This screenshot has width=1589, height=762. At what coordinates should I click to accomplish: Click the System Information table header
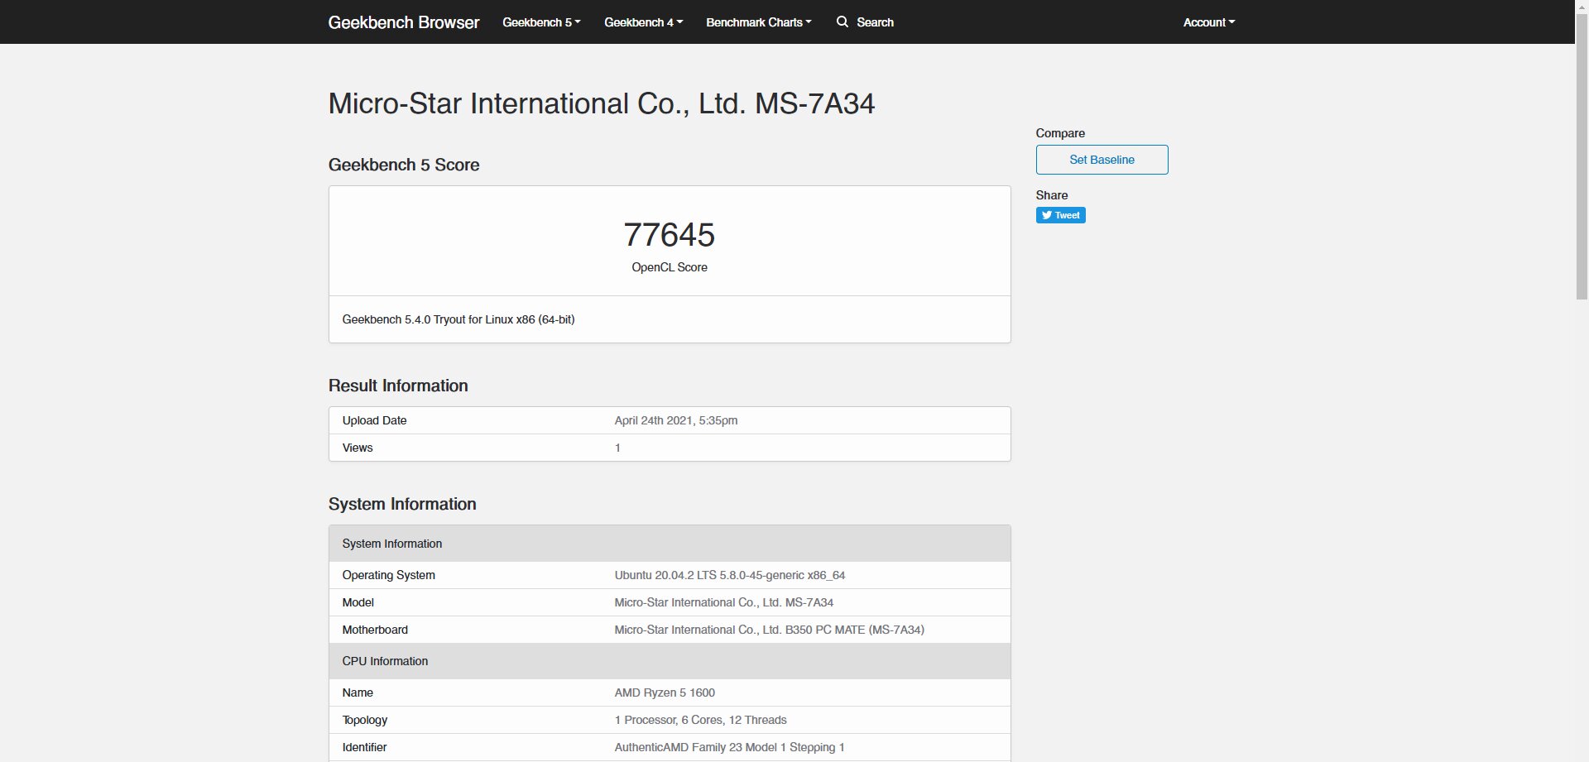670,544
